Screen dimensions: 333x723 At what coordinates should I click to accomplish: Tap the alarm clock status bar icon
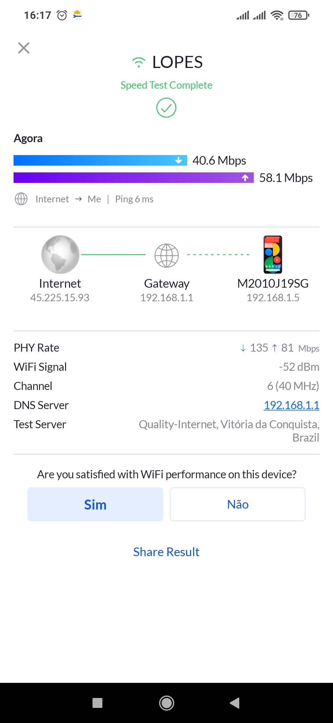[62, 15]
